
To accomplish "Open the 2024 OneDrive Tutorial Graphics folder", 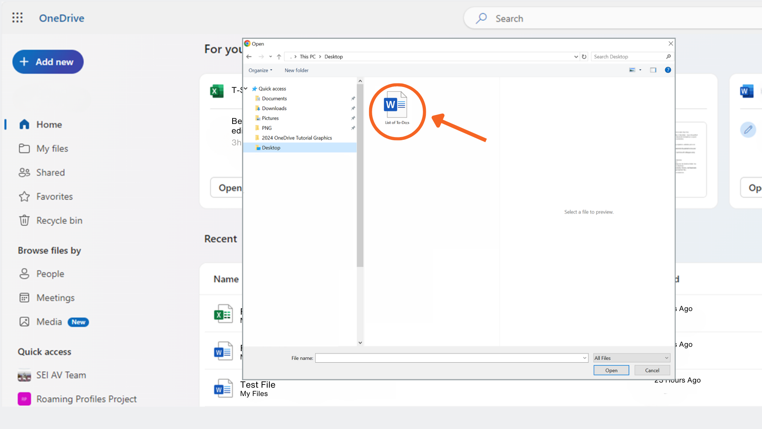I will click(x=297, y=137).
